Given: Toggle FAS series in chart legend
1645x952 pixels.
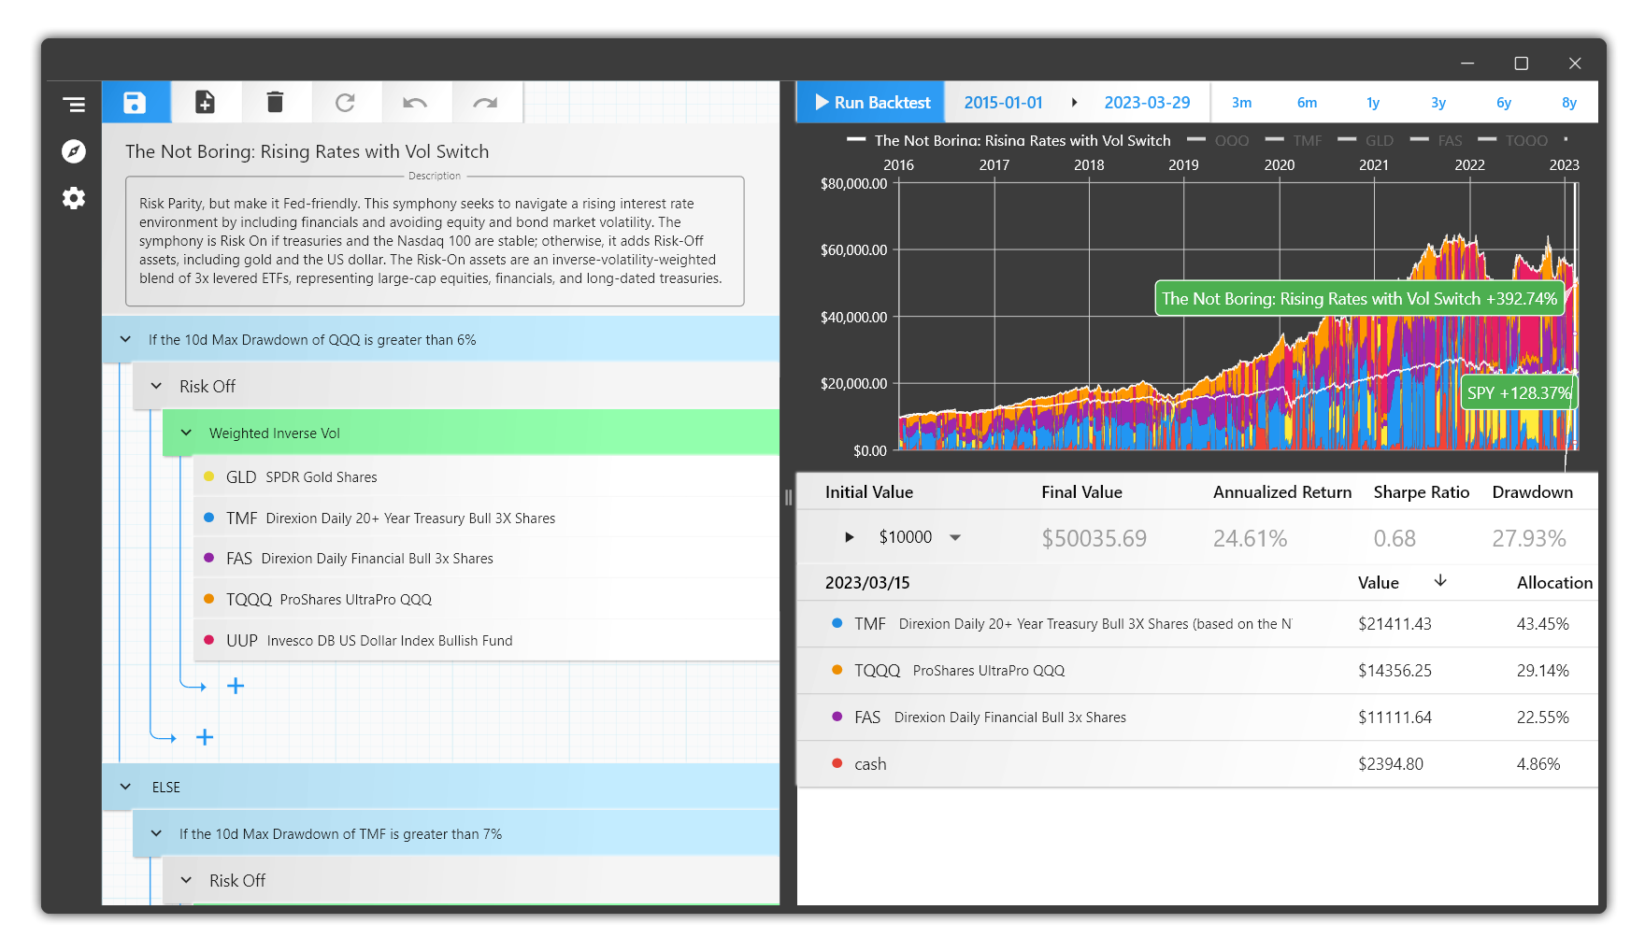Looking at the screenshot, I should (1438, 140).
